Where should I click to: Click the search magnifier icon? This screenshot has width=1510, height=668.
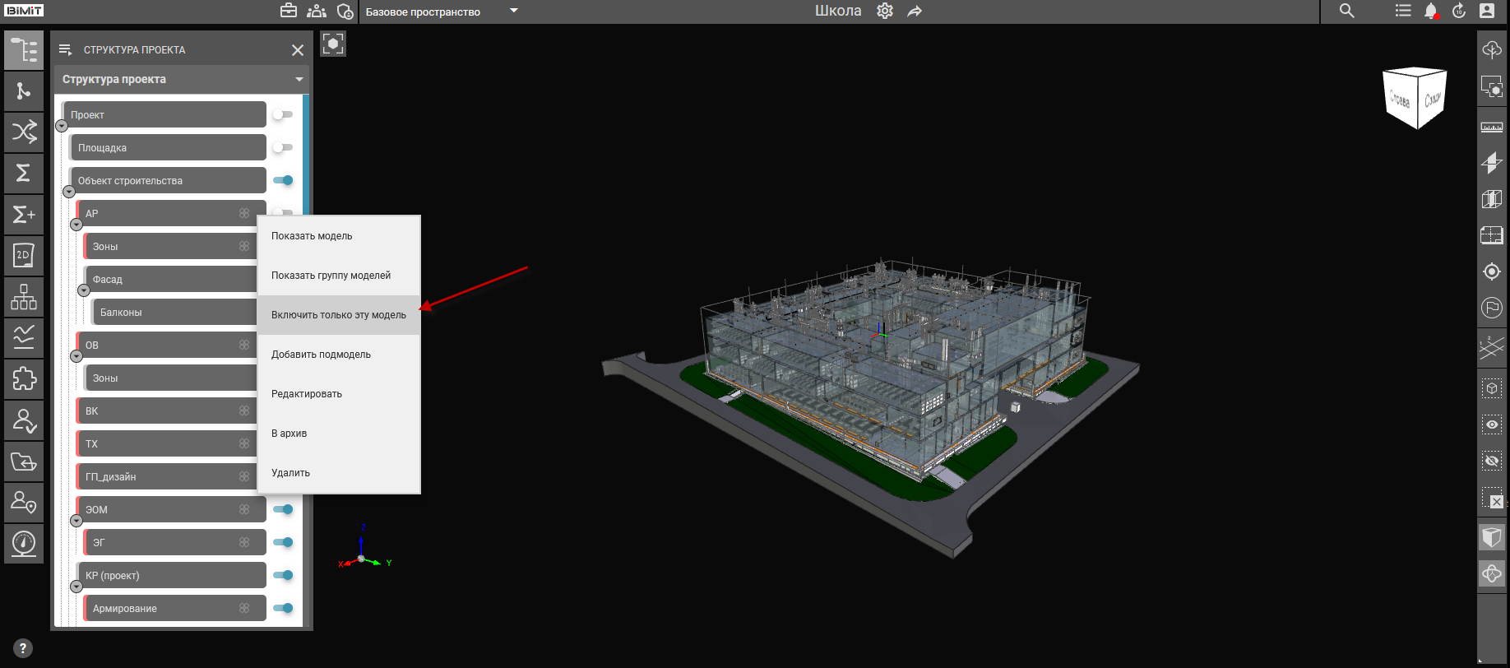point(1346,12)
